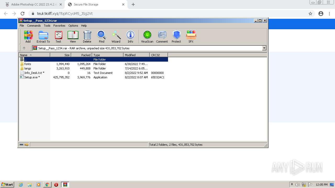Open the Comment tool

tap(162, 37)
